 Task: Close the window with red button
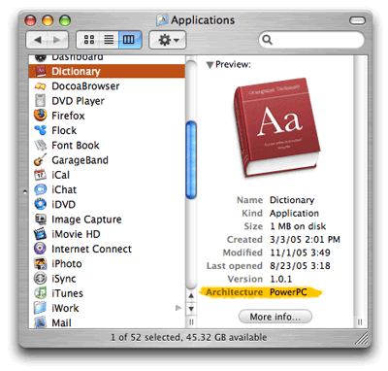pyautogui.click(x=30, y=20)
